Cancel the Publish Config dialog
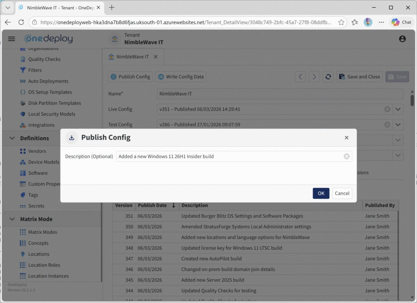This screenshot has width=417, height=303. (x=342, y=193)
